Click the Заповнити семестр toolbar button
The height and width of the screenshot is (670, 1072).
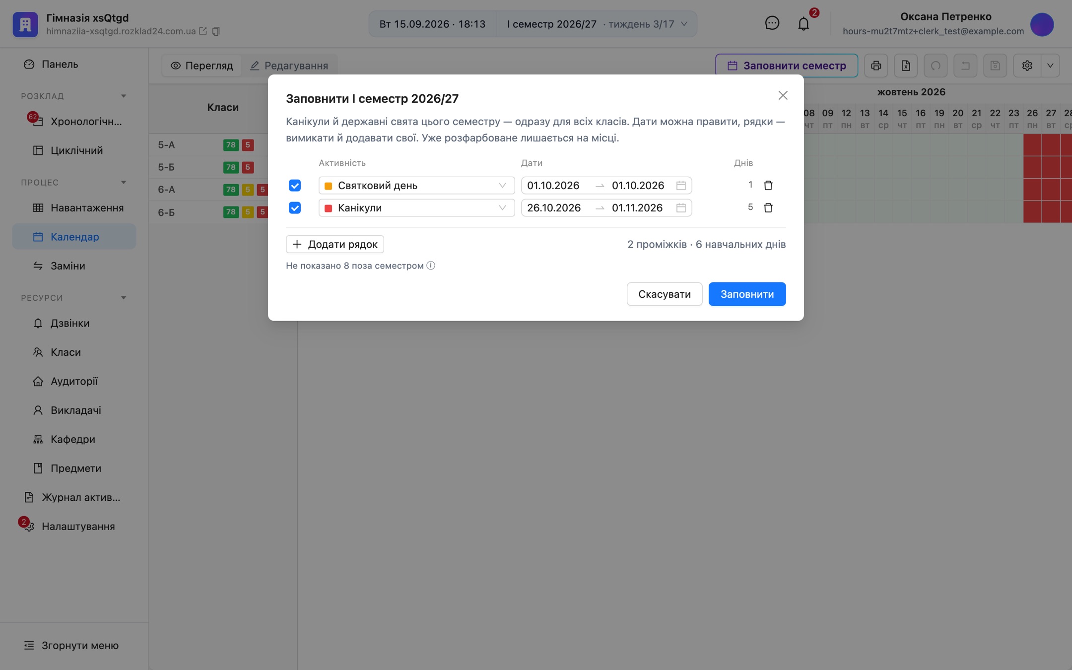tap(786, 66)
